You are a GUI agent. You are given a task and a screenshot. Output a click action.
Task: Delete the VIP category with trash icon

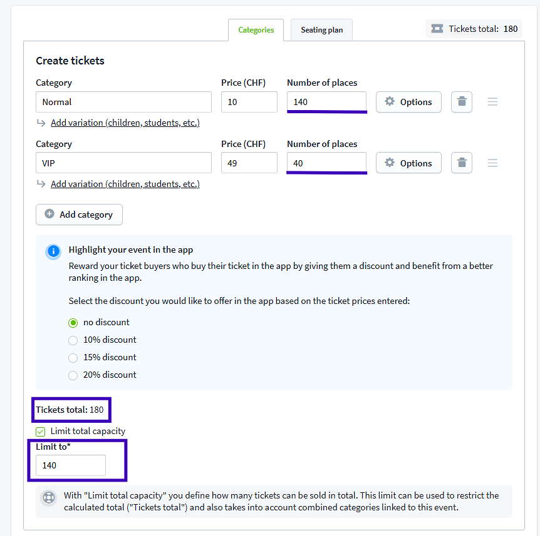coord(462,163)
